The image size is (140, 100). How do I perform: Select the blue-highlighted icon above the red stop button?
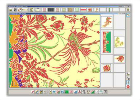pos(128,82)
